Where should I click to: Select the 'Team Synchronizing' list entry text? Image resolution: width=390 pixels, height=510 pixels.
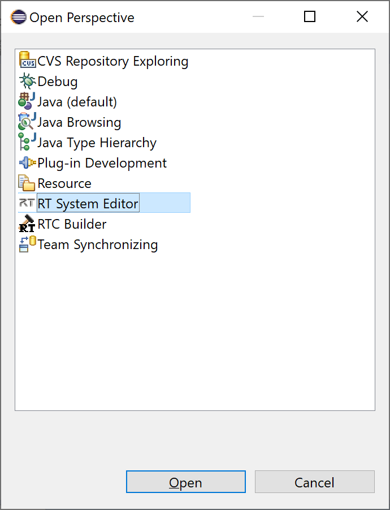[x=97, y=245]
